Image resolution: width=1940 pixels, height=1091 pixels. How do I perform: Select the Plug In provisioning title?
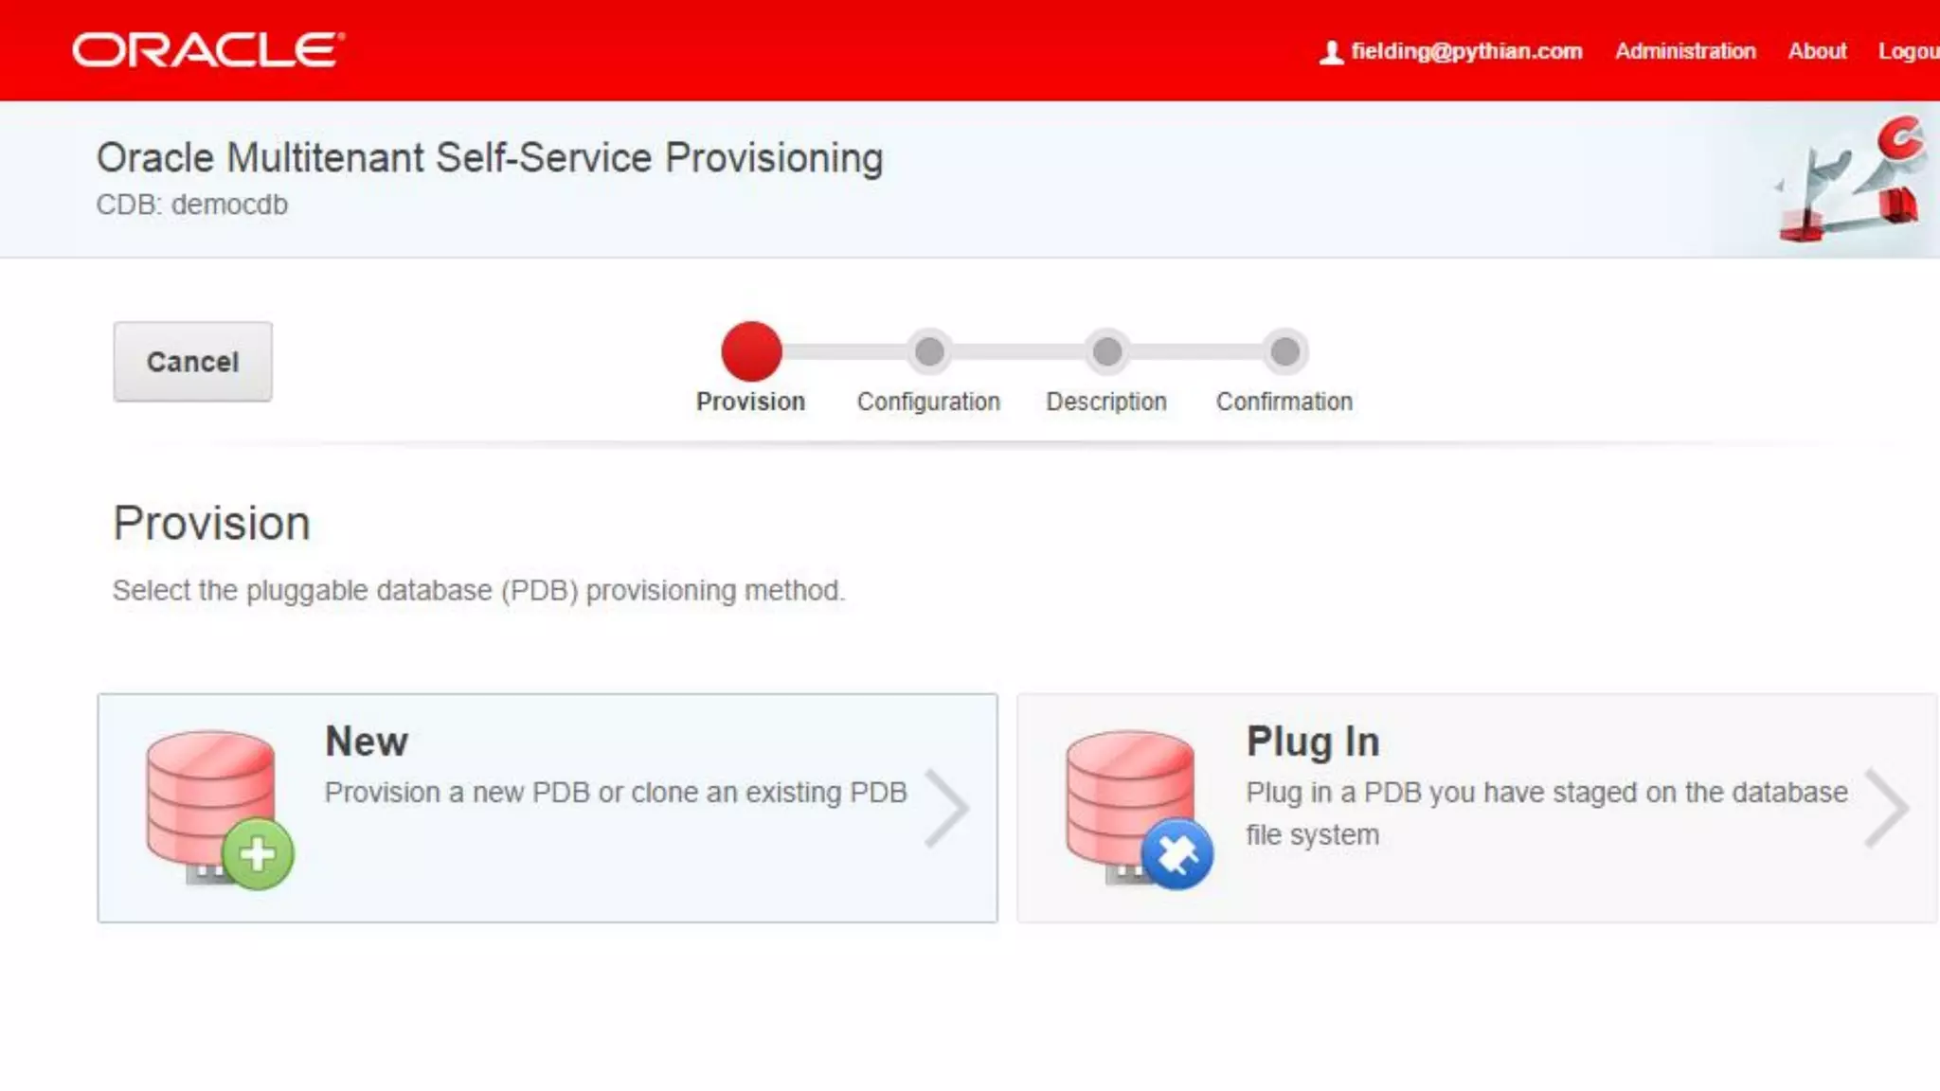tap(1312, 742)
